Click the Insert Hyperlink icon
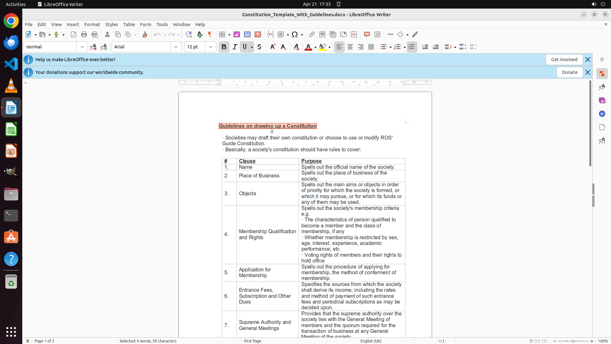 (x=312, y=34)
